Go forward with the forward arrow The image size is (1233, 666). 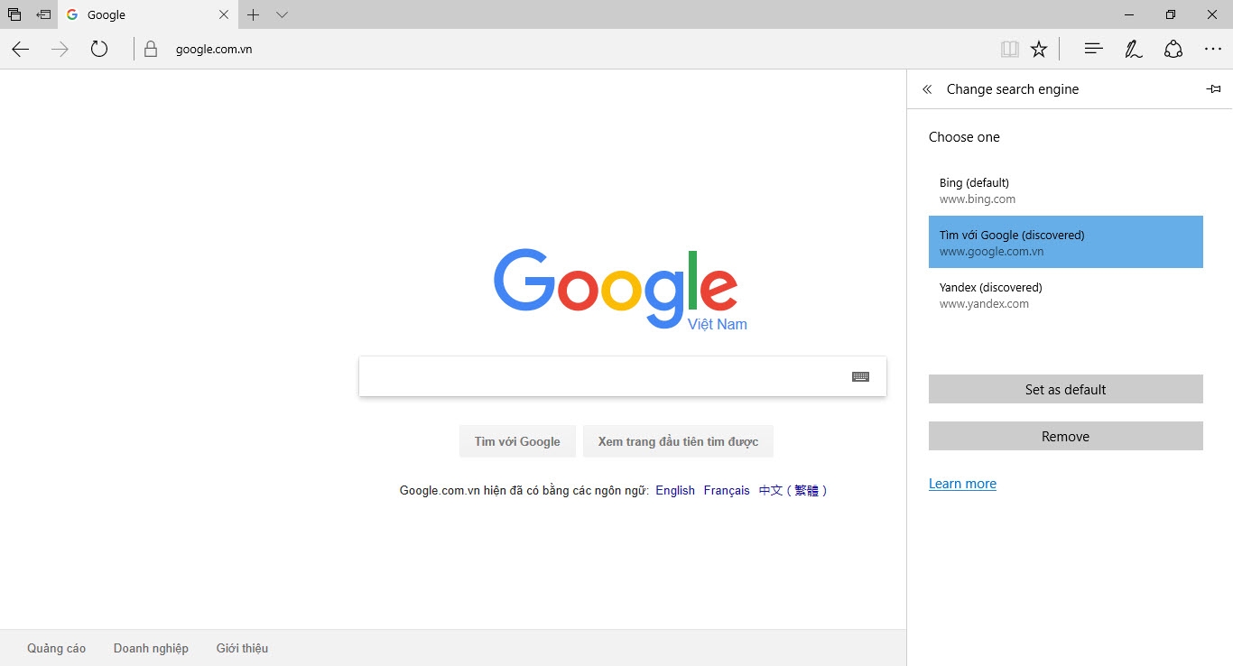click(x=60, y=50)
